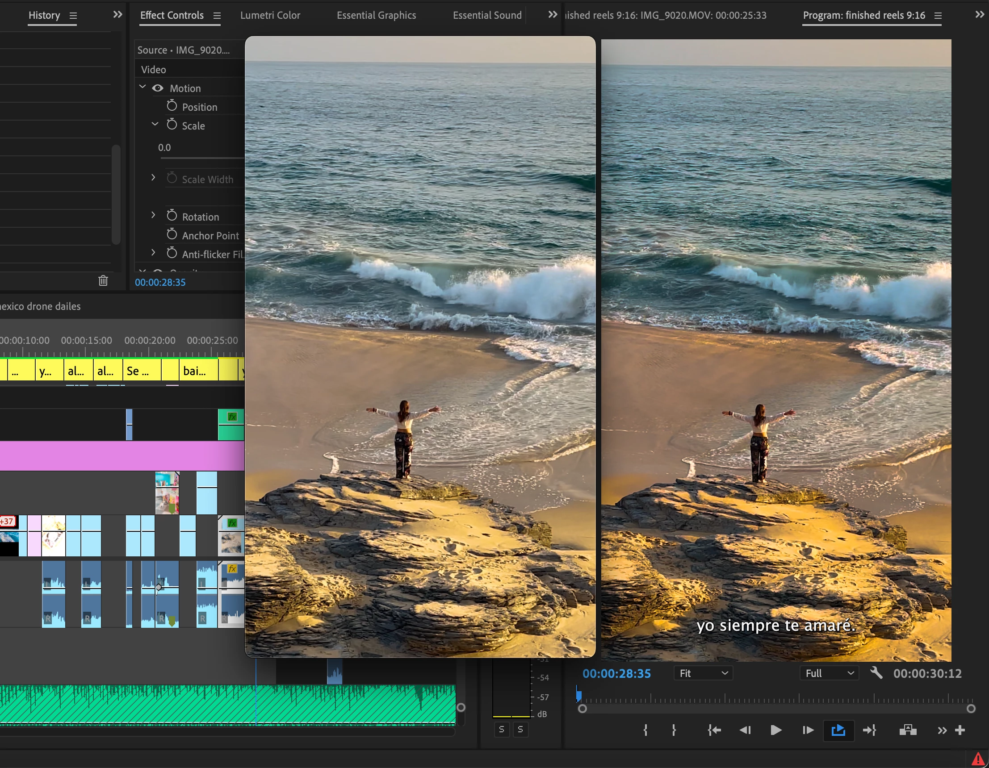Click the Mark In bracket icon
The image size is (989, 768).
(645, 730)
